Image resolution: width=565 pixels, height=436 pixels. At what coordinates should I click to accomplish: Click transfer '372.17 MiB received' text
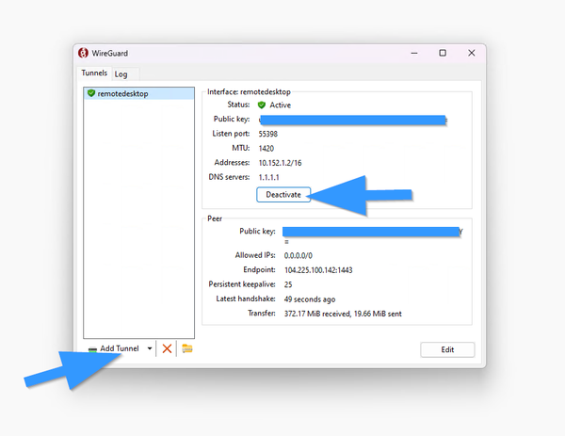coord(317,314)
